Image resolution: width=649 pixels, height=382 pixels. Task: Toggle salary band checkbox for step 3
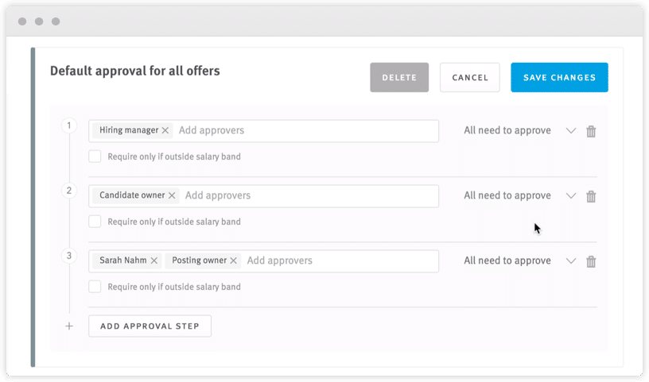(x=95, y=287)
